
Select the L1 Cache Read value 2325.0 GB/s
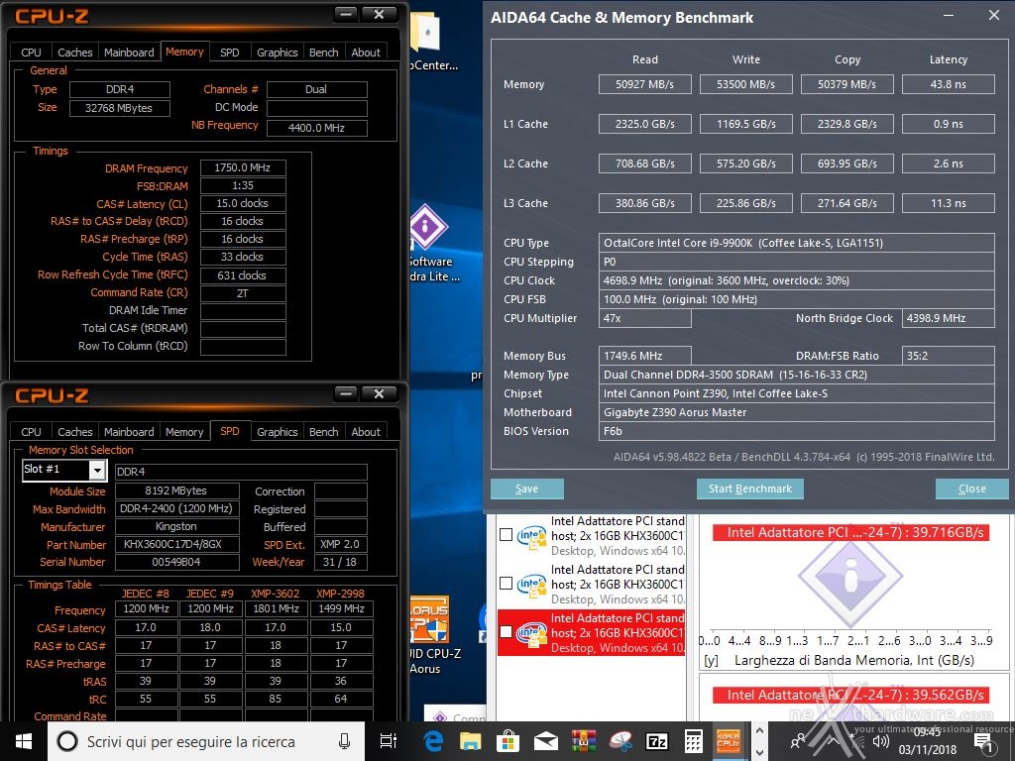(644, 124)
